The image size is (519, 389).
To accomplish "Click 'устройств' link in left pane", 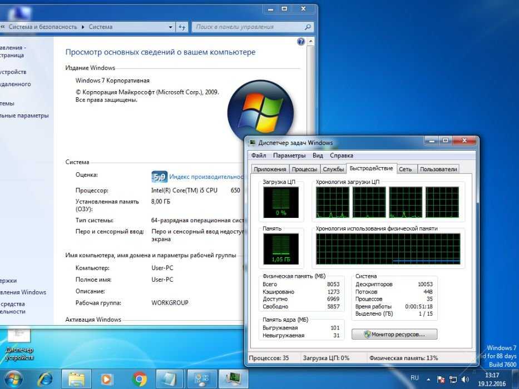I will [13, 72].
